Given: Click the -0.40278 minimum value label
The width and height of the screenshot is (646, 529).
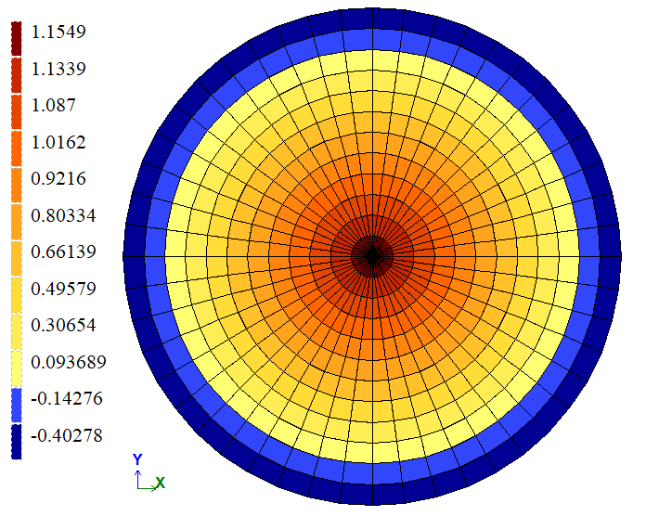Looking at the screenshot, I should coord(67,435).
